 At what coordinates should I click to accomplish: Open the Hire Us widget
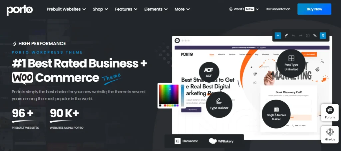pyautogui.click(x=330, y=134)
